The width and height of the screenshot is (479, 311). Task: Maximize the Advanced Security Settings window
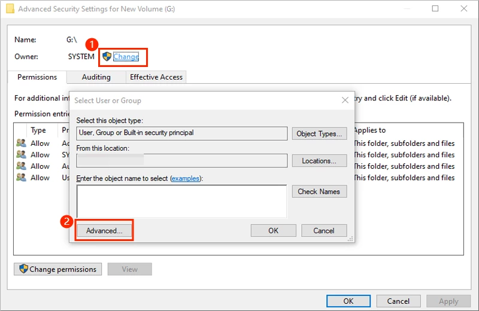tap(435, 8)
